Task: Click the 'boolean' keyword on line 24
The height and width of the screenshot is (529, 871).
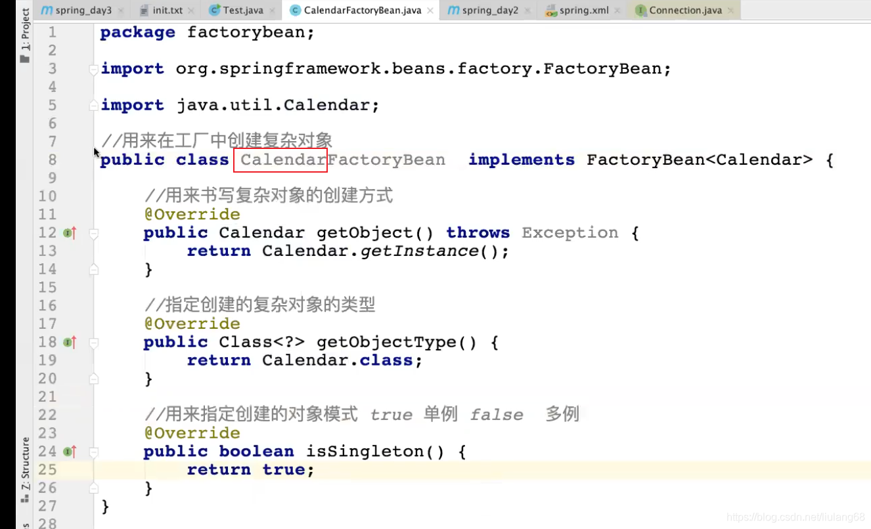Action: click(x=256, y=452)
